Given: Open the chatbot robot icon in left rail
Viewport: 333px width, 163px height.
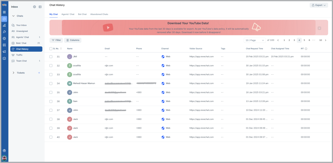Looking at the screenshot, I should [x=4, y=58].
